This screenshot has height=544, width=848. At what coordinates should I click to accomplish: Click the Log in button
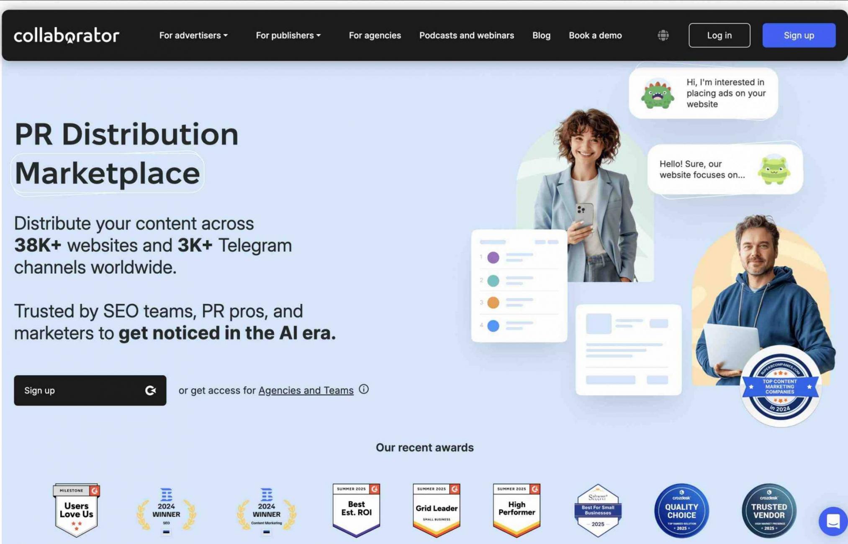point(719,35)
